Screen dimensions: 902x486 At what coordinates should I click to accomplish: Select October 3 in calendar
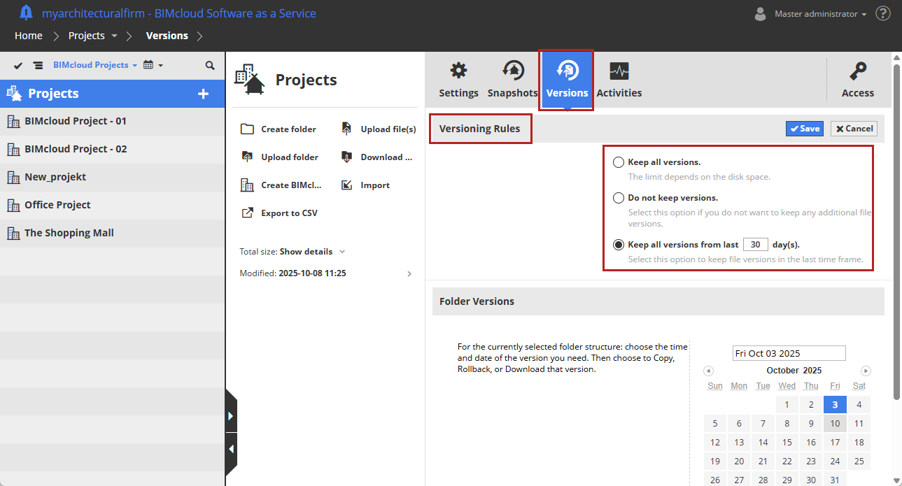coord(835,404)
